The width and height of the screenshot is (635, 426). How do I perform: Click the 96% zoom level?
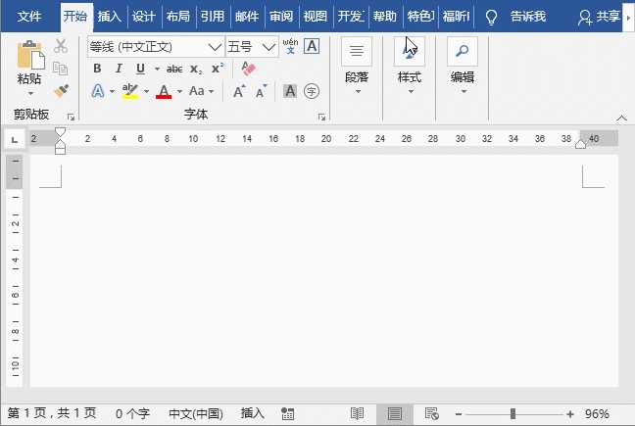pyautogui.click(x=597, y=414)
